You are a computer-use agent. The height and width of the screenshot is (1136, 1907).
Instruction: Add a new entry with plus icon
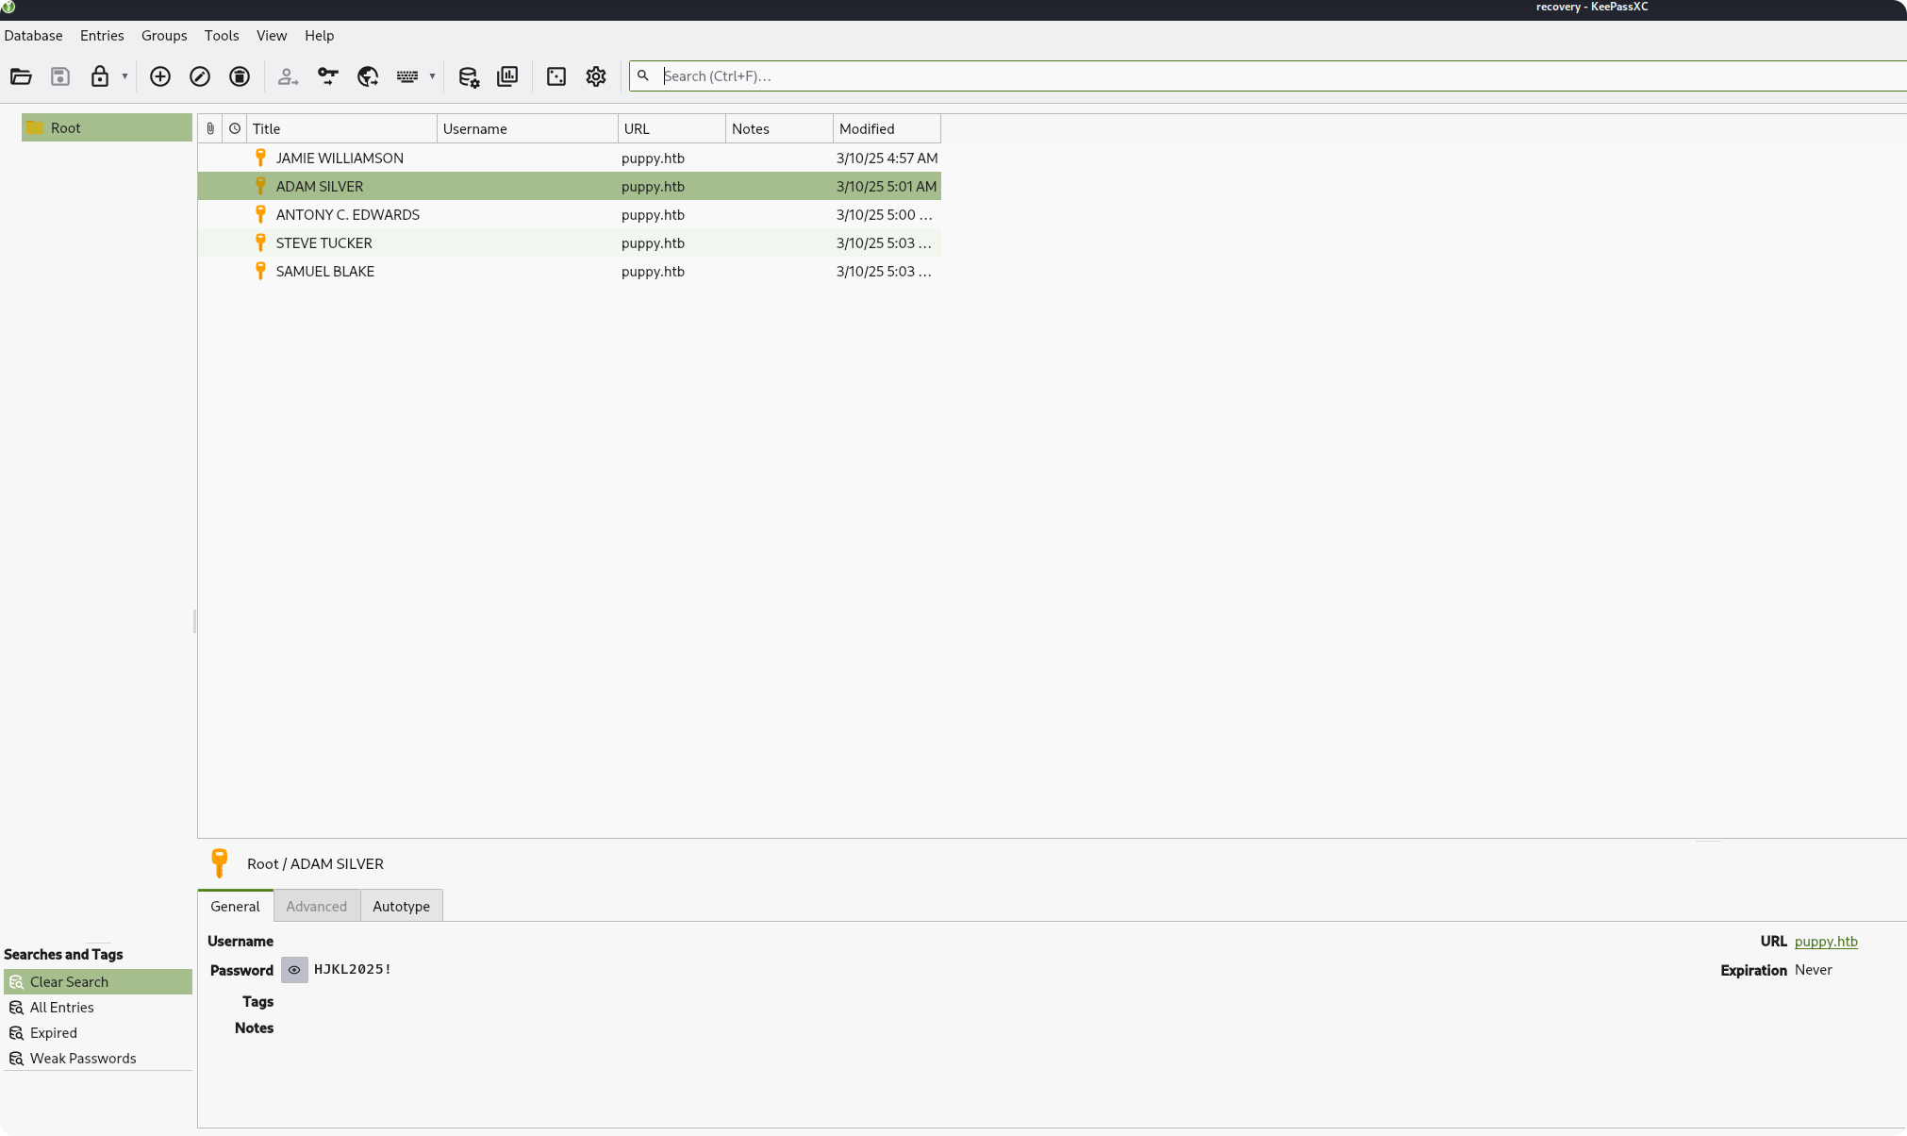click(160, 76)
